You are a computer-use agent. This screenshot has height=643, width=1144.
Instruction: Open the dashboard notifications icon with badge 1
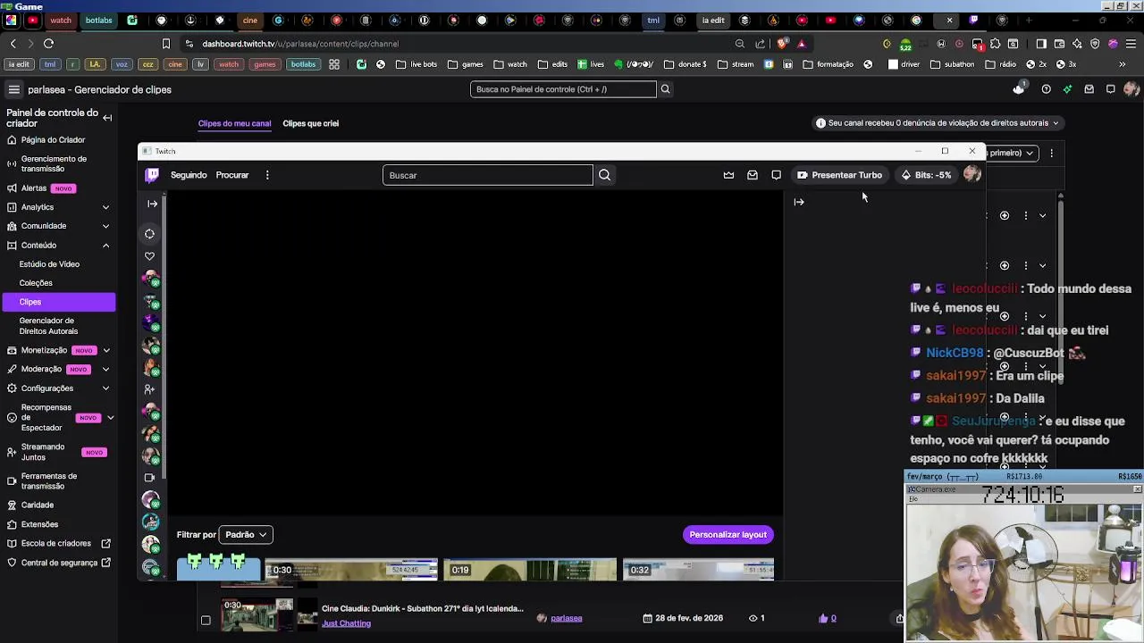1019,88
